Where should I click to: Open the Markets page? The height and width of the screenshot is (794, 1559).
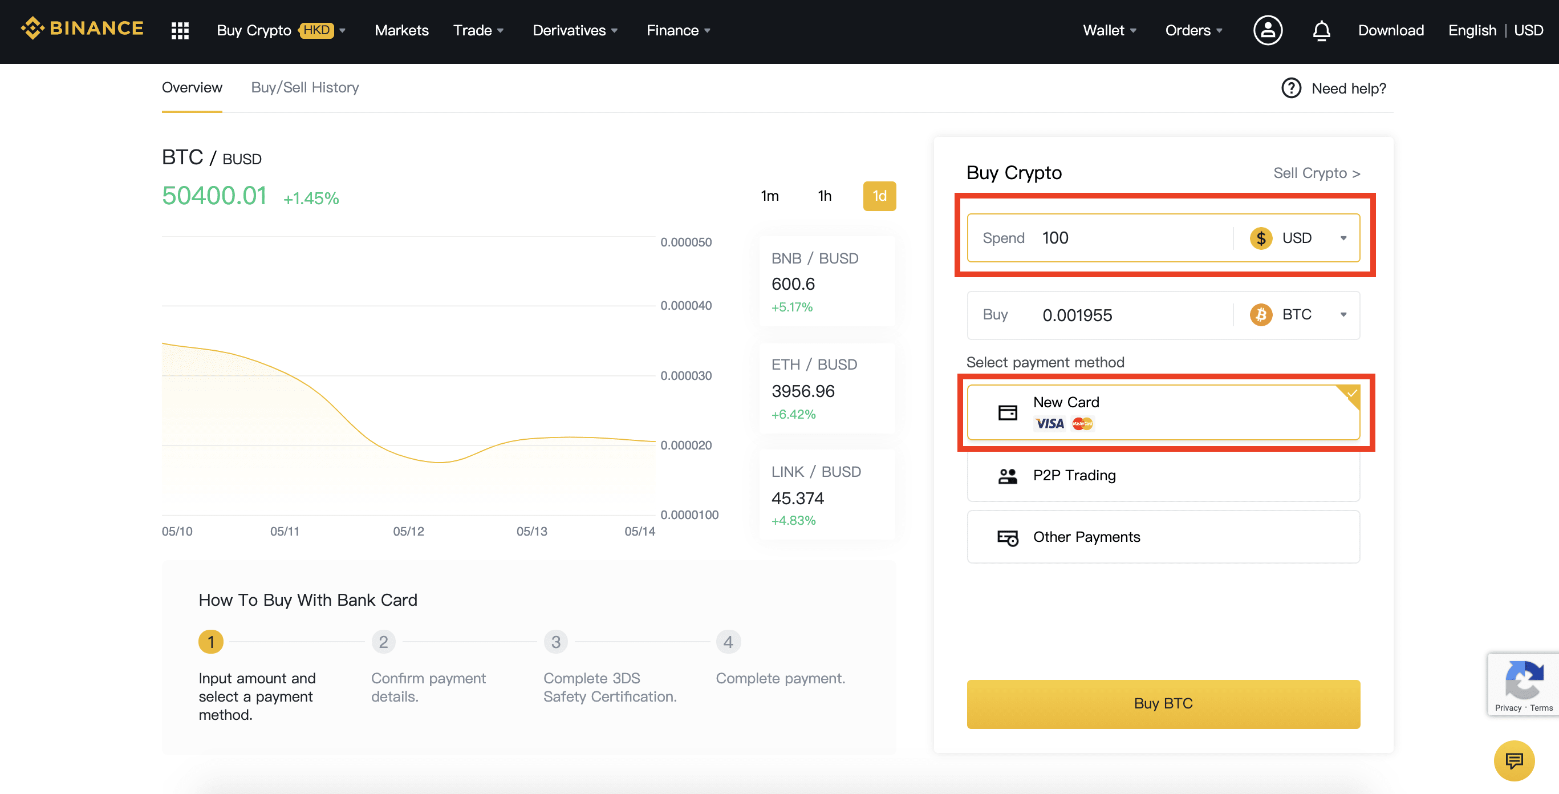point(401,30)
